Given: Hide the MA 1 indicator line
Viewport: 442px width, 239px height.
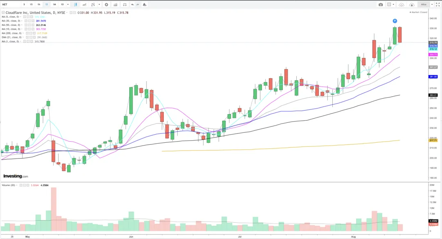Looking at the screenshot, I should point(25,42).
